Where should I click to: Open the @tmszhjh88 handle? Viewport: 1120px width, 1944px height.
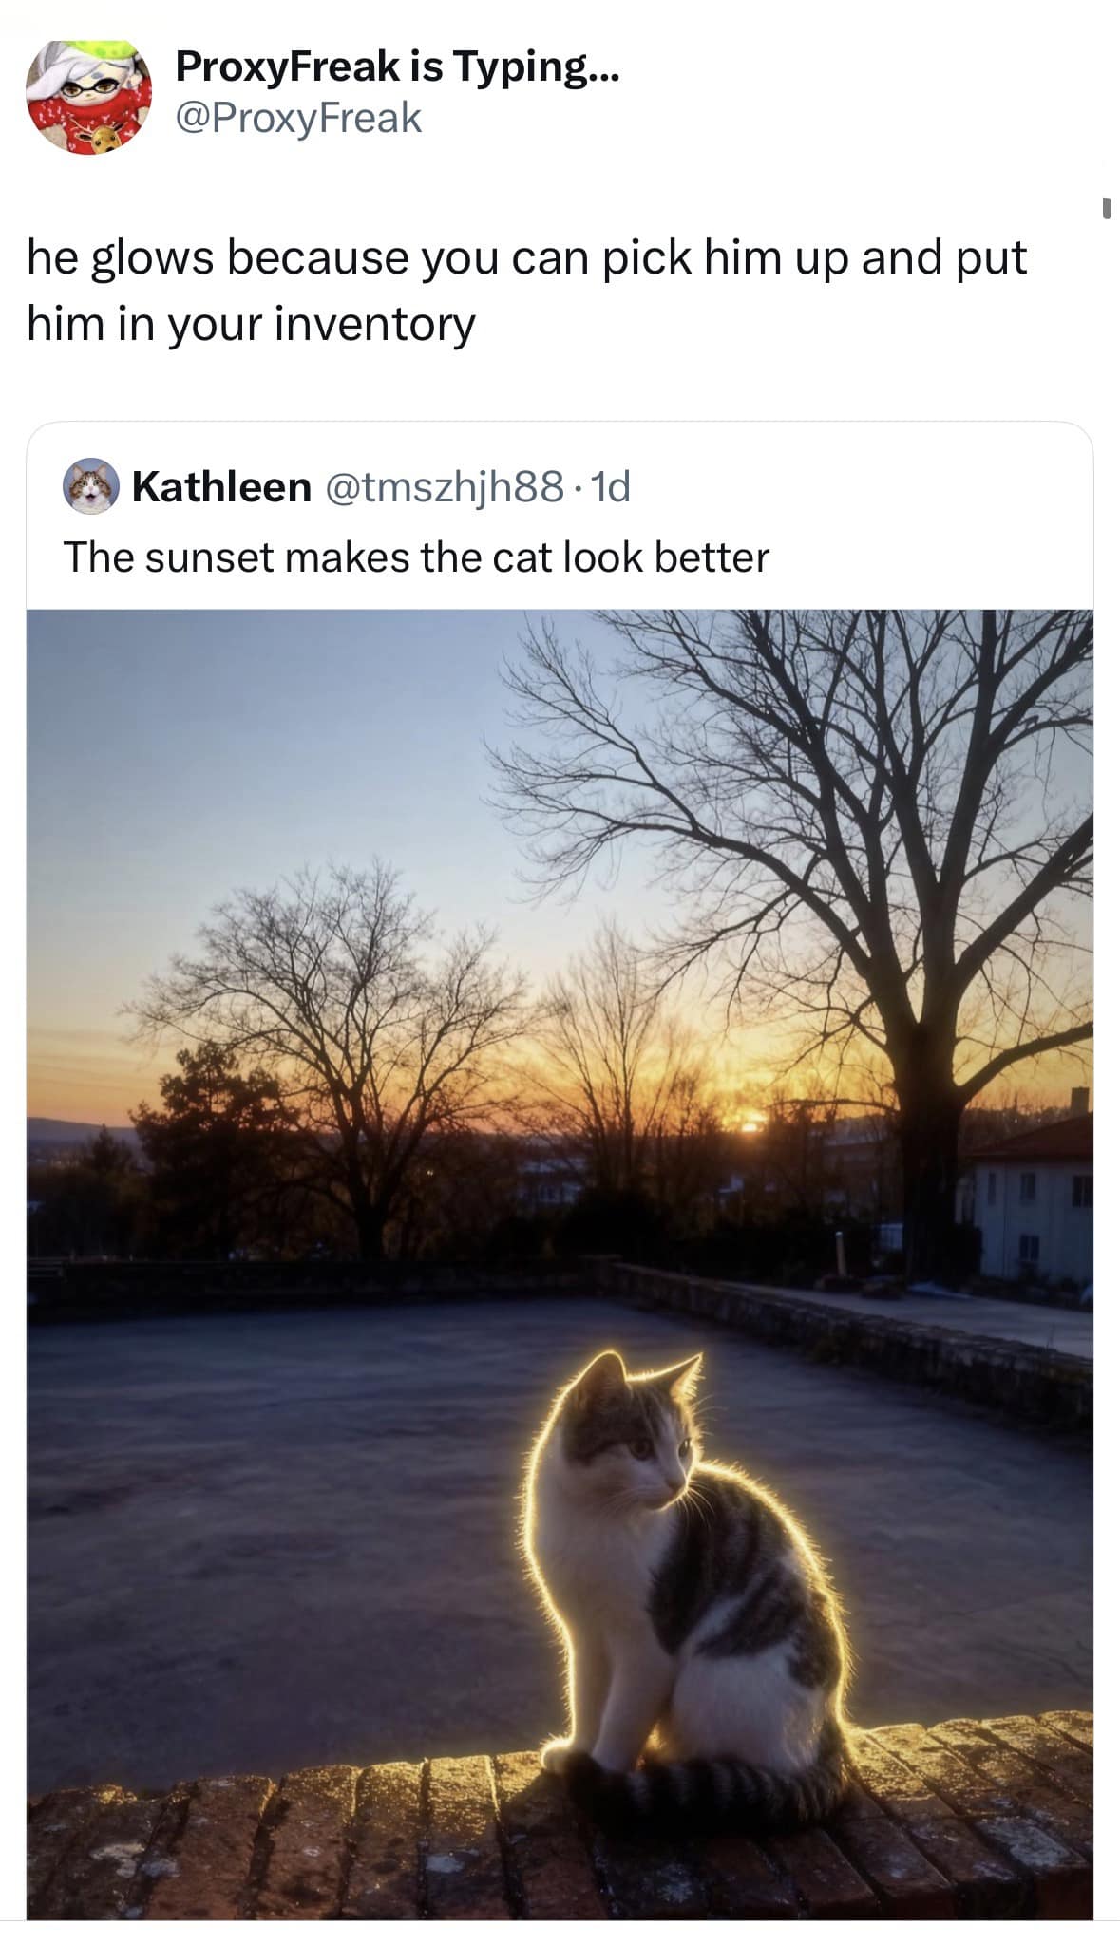445,487
